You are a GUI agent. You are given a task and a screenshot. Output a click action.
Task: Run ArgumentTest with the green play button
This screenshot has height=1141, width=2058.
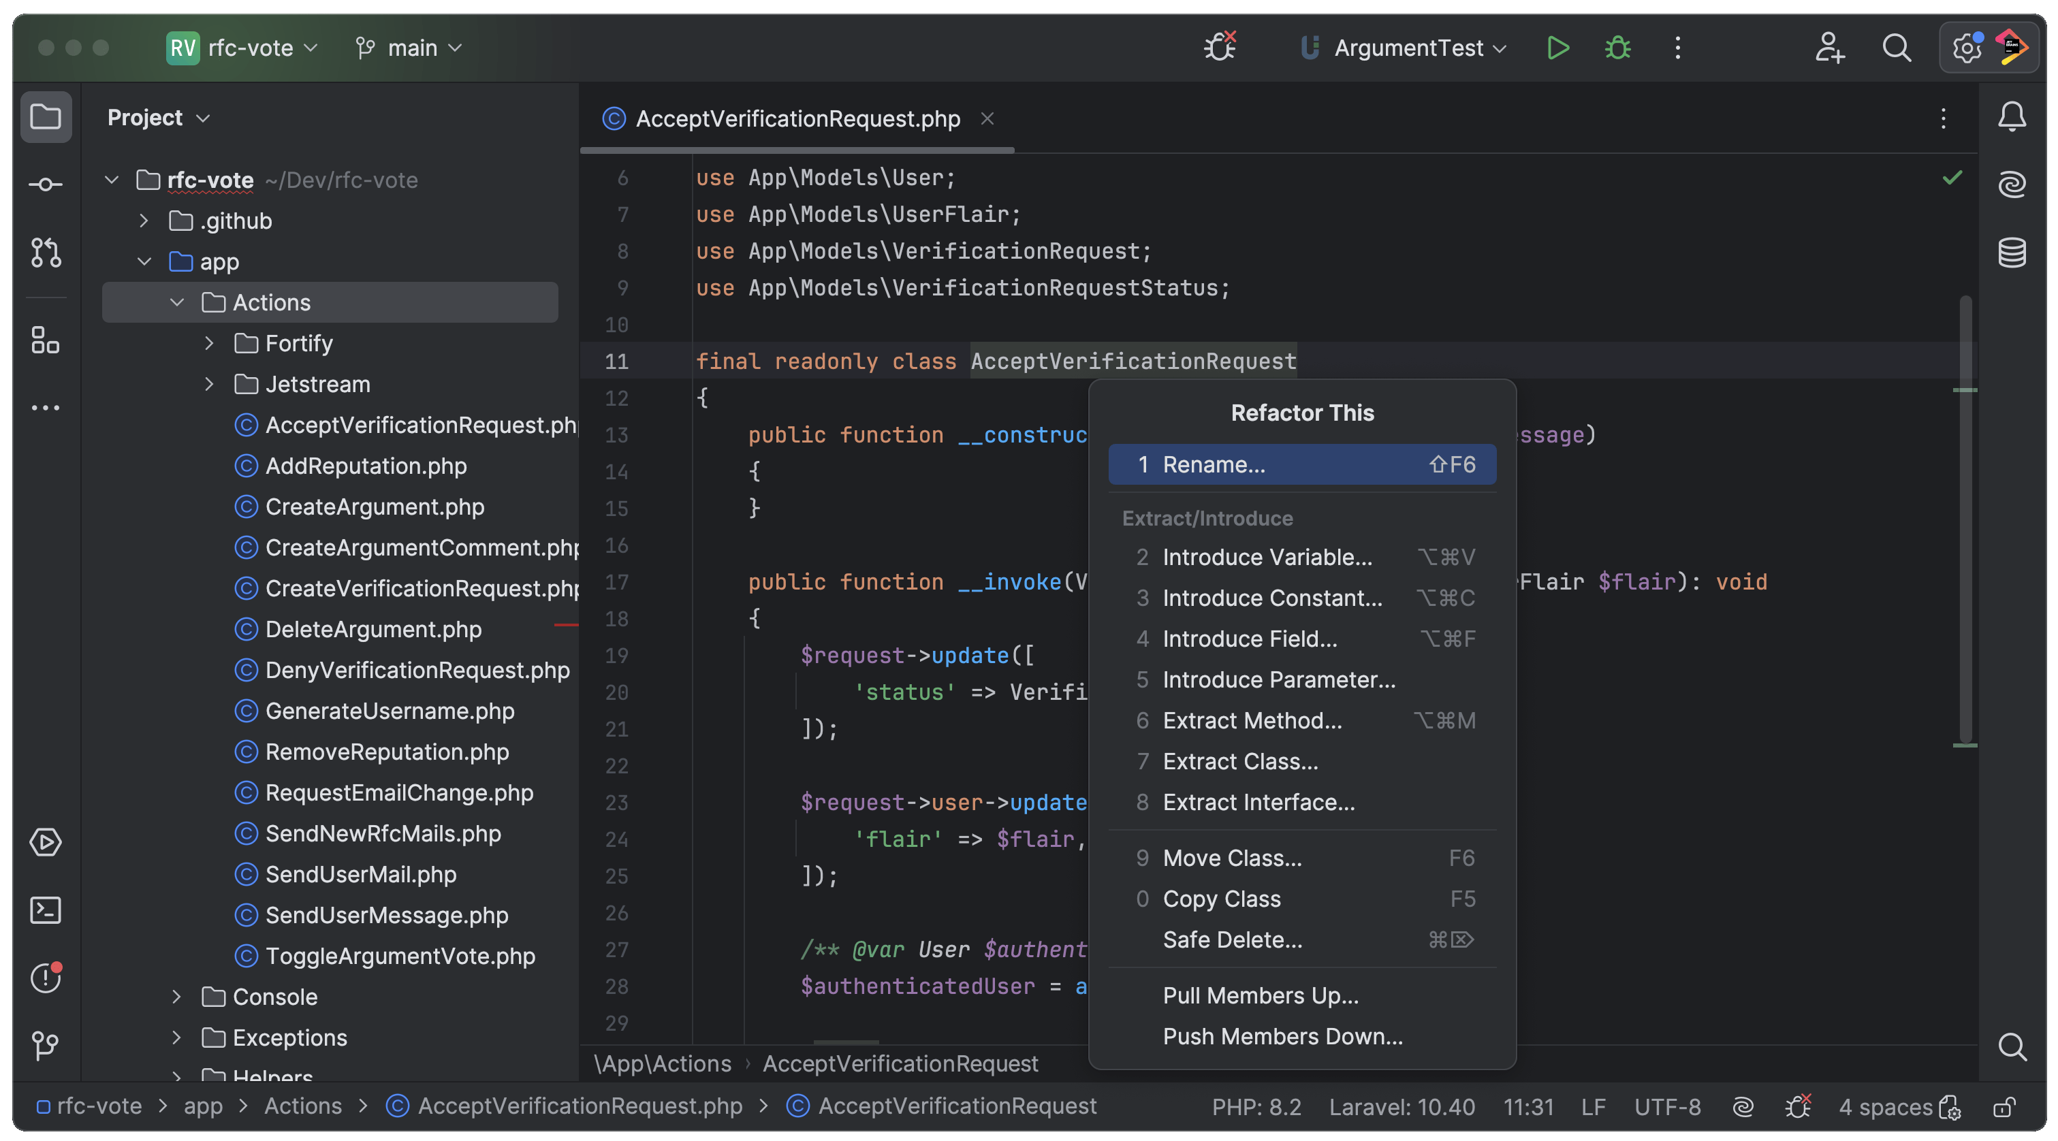click(1557, 48)
